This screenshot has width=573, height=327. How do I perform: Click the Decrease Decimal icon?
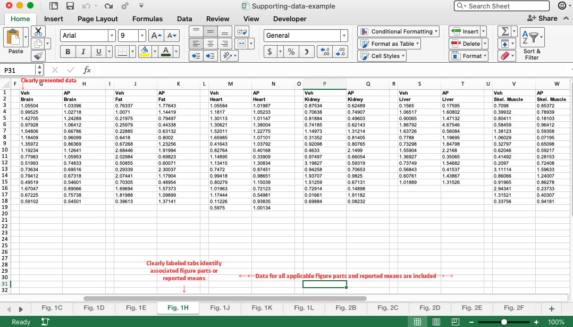pos(340,52)
